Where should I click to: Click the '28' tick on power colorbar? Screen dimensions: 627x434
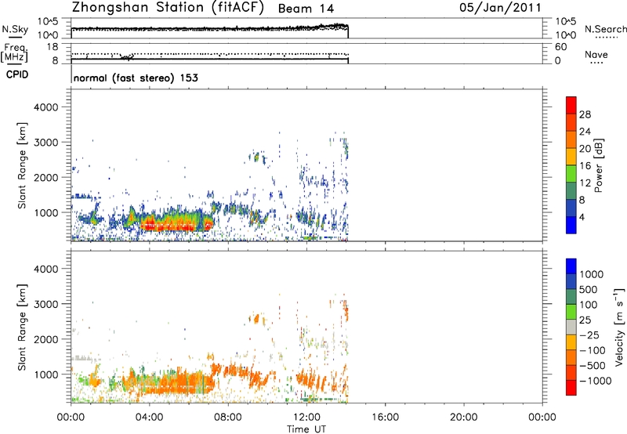585,114
